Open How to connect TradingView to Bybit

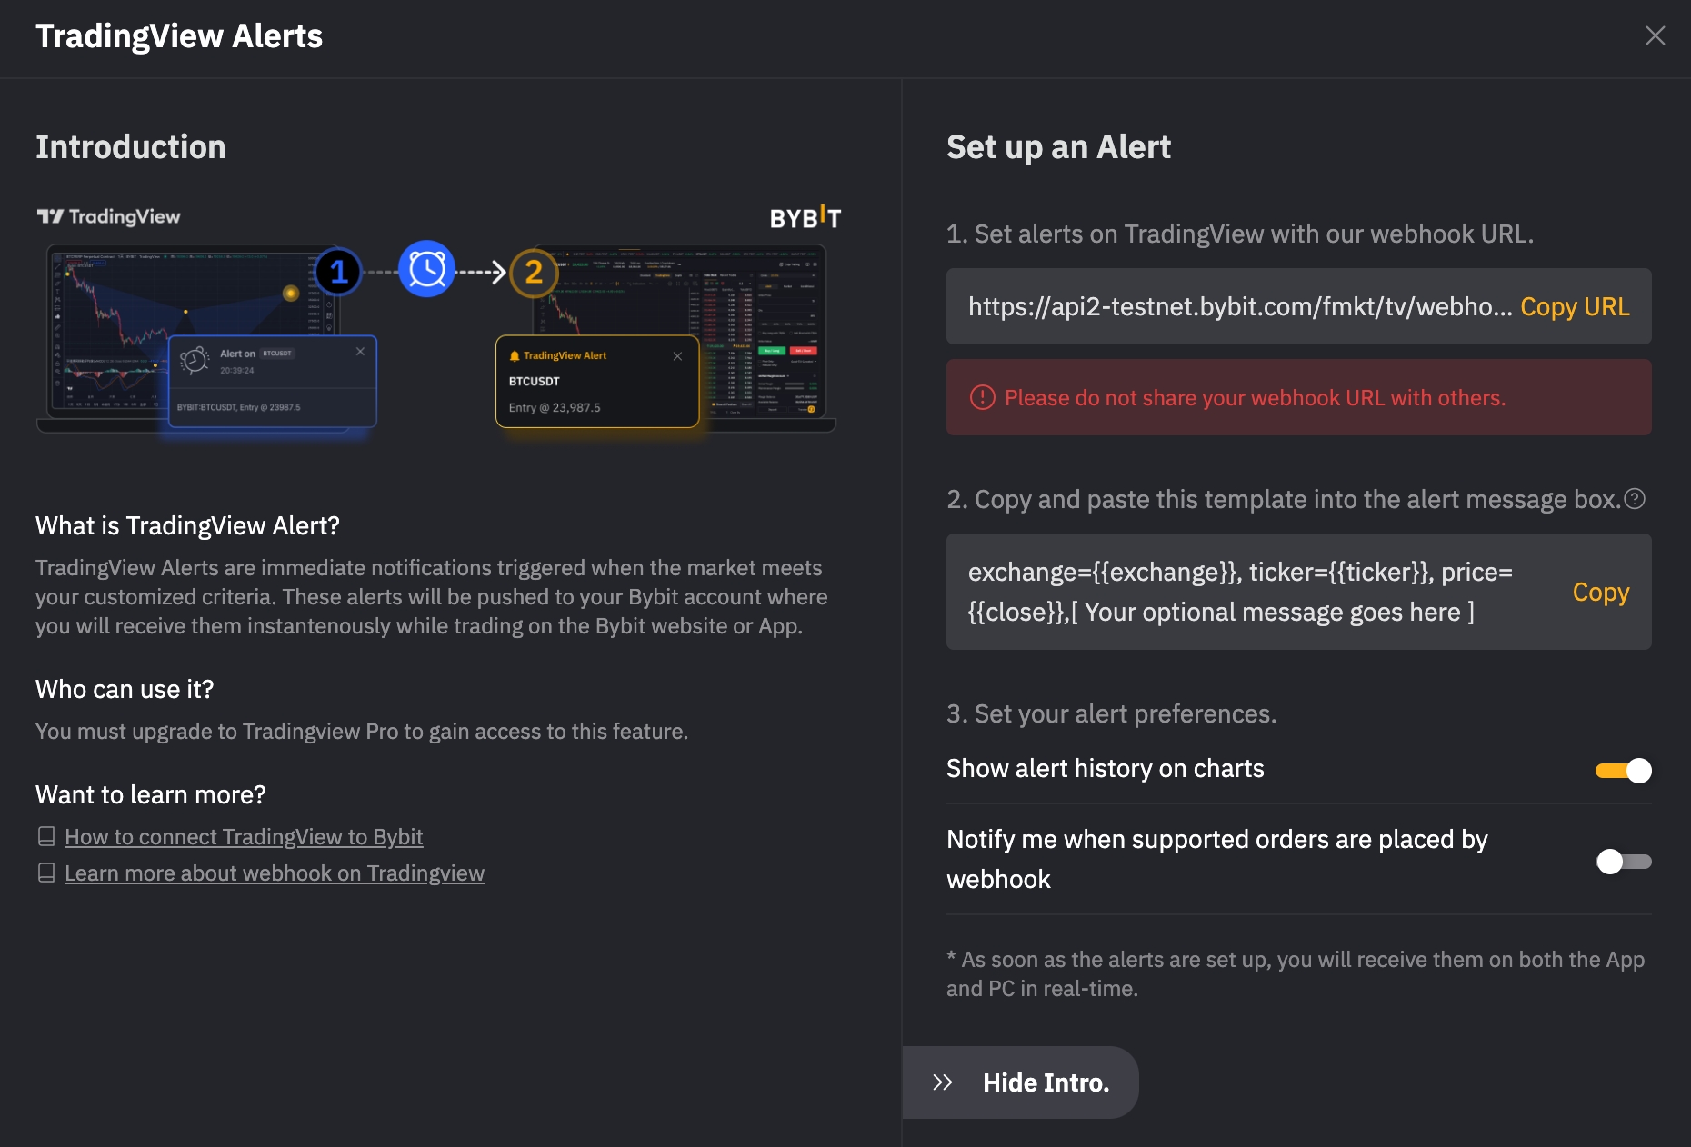[x=244, y=836]
